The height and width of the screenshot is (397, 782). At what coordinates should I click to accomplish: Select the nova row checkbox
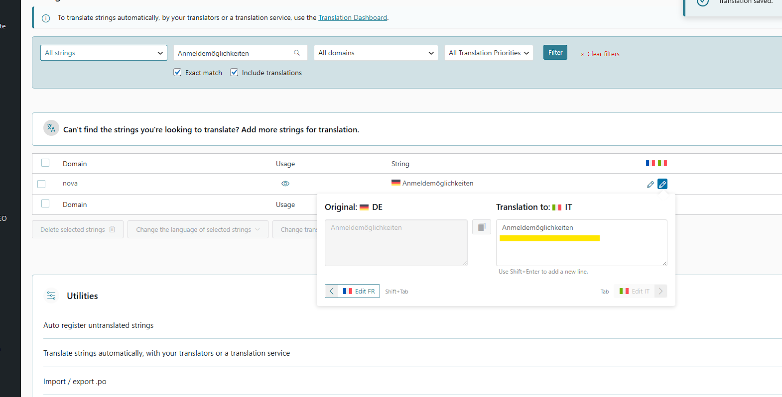[41, 184]
